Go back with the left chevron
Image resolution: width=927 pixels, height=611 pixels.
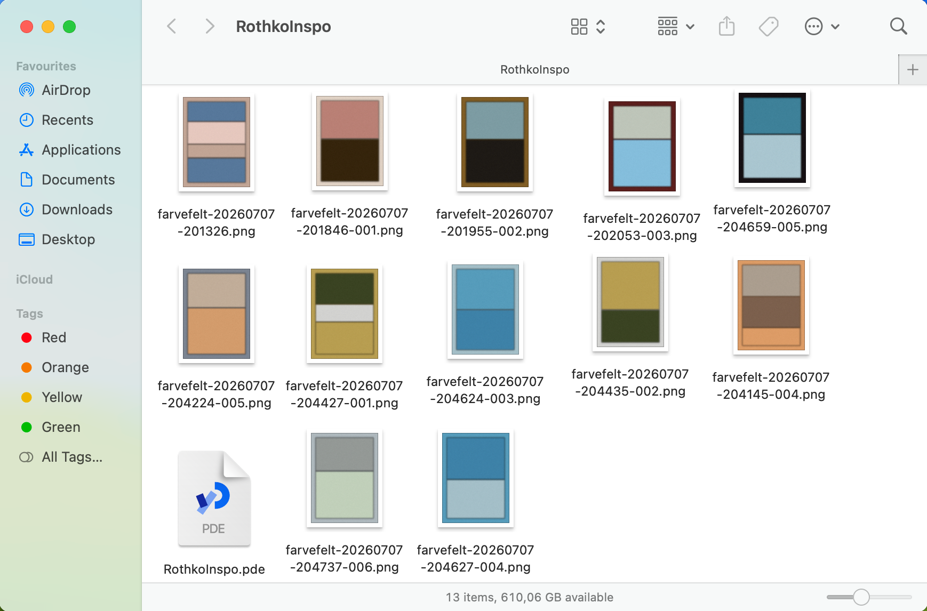pos(172,26)
